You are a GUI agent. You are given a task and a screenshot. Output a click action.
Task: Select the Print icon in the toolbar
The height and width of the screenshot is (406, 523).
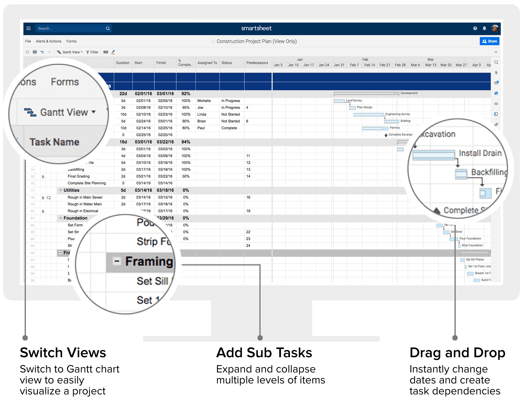pyautogui.click(x=34, y=52)
